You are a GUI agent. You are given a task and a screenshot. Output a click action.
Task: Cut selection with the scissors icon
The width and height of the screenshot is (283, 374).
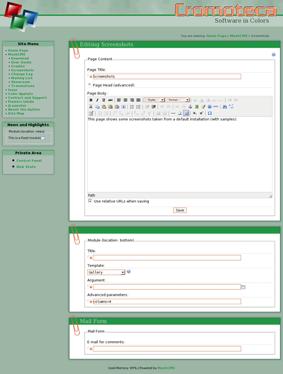(x=91, y=107)
